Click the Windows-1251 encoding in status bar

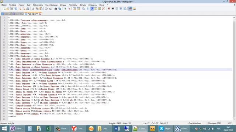(x=214, y=124)
